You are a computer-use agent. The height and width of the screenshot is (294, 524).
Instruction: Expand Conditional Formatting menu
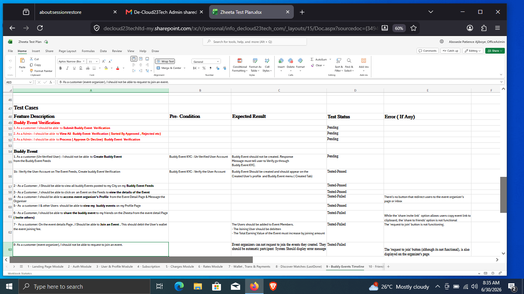pyautogui.click(x=240, y=65)
